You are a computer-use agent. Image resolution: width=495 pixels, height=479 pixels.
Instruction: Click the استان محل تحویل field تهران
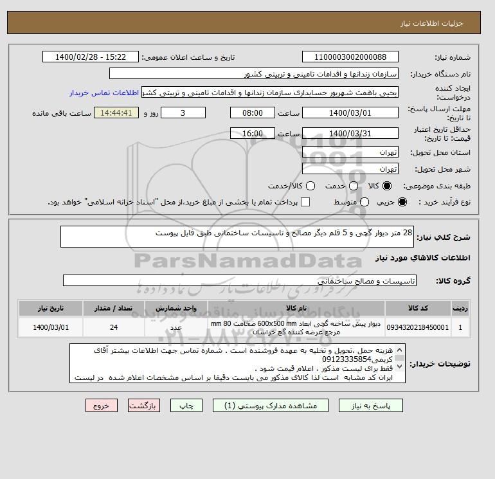point(350,152)
